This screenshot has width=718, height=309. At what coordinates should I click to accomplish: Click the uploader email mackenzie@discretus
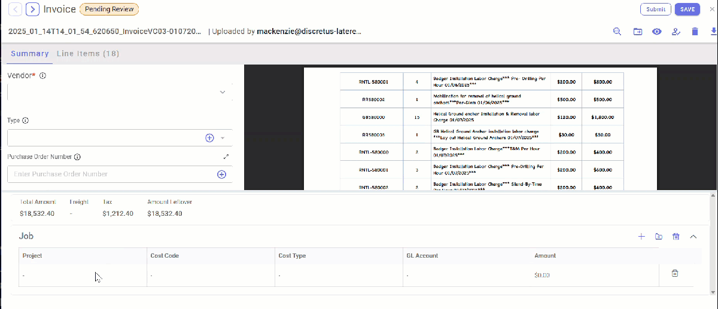pyautogui.click(x=309, y=31)
